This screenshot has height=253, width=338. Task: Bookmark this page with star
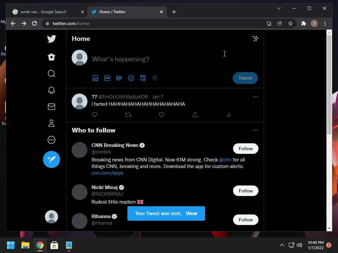coord(290,23)
